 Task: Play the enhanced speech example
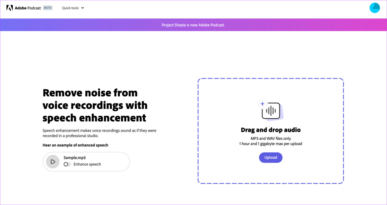click(x=53, y=162)
